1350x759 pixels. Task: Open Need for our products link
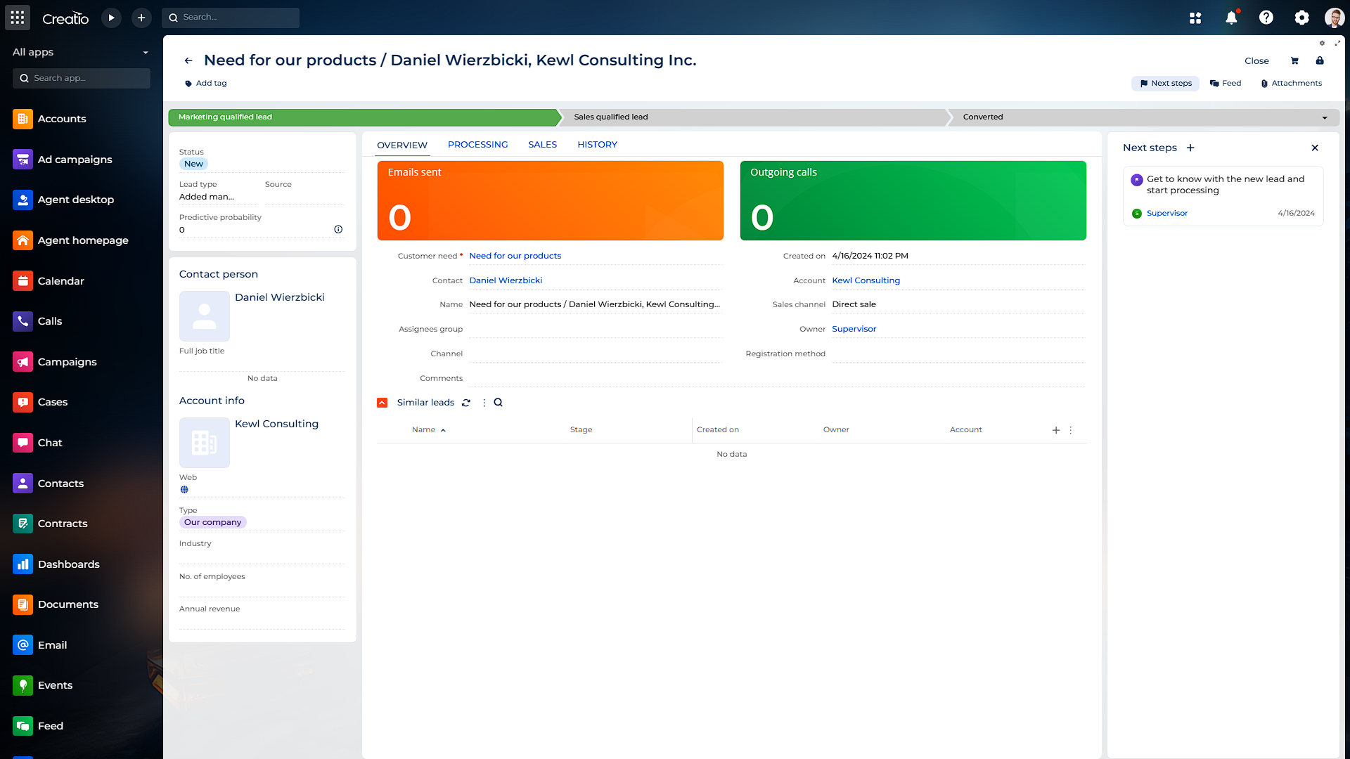tap(515, 256)
